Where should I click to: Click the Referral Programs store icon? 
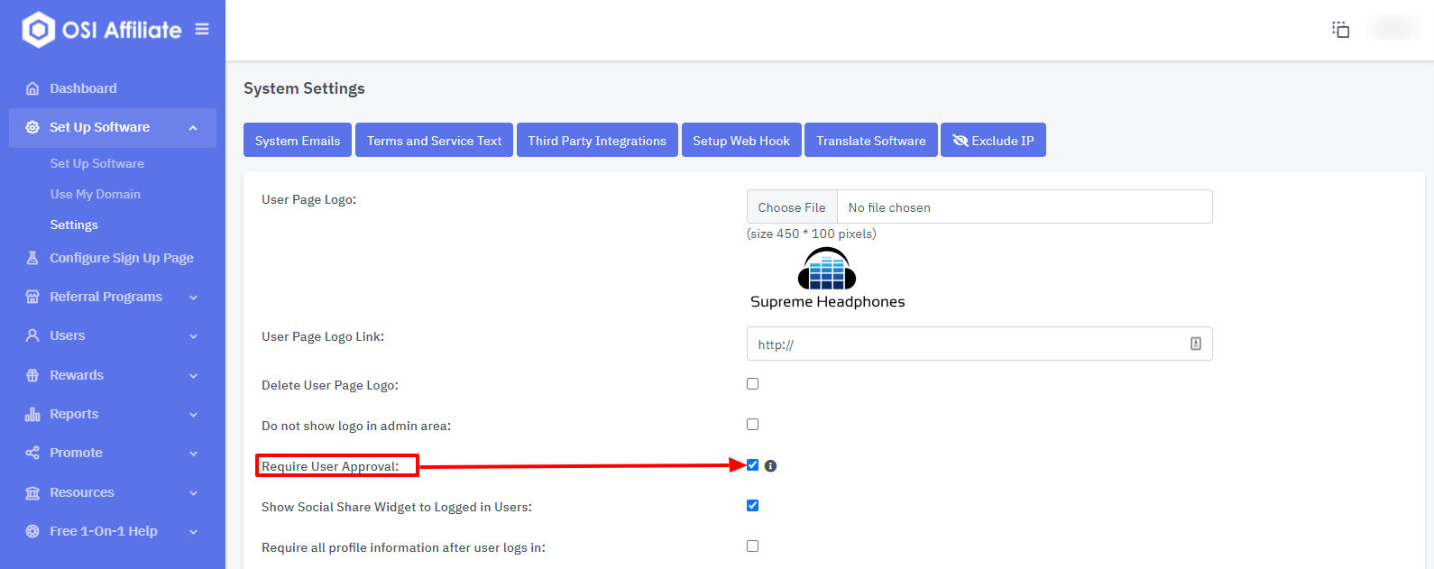[32, 297]
